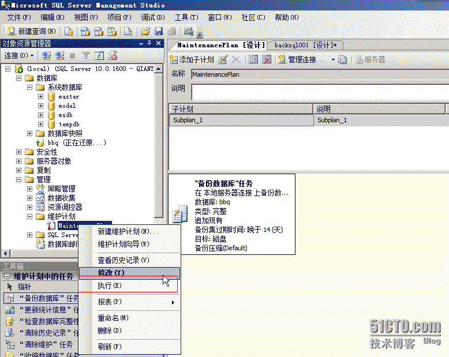Choose 重命名(M) in context menu
This screenshot has width=449, height=357.
129,318
